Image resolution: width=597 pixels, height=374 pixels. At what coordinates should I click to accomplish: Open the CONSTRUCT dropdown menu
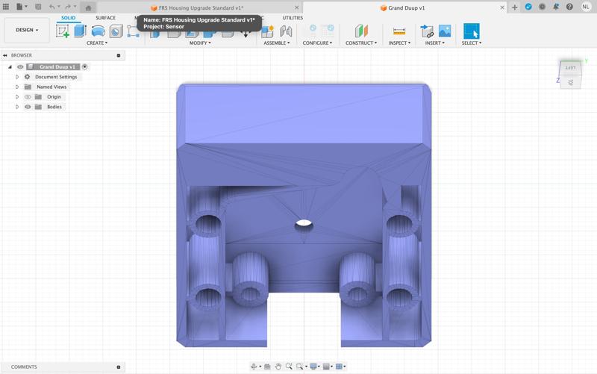[x=361, y=43]
